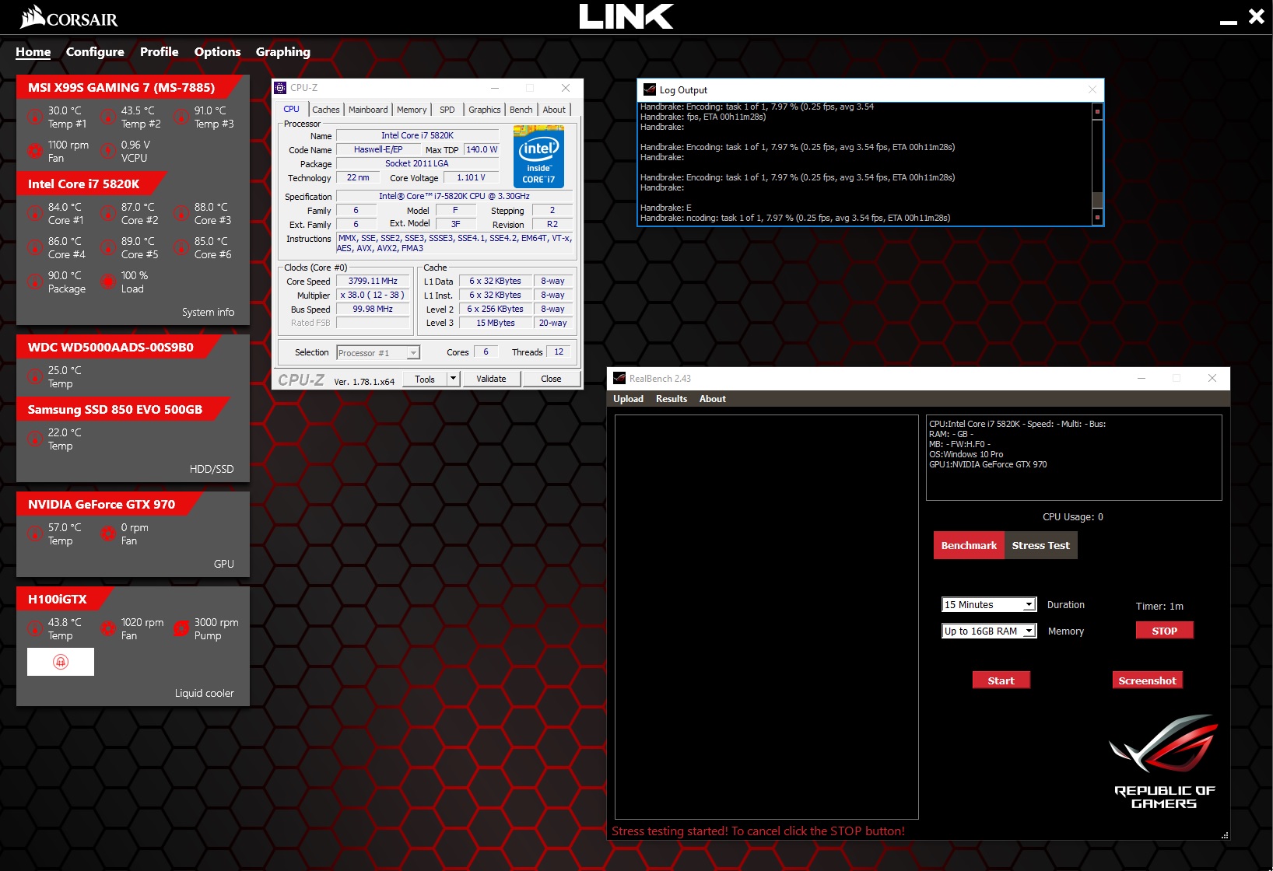The height and width of the screenshot is (871, 1273).
Task: Click the Close button in CPU-Z
Action: (551, 379)
